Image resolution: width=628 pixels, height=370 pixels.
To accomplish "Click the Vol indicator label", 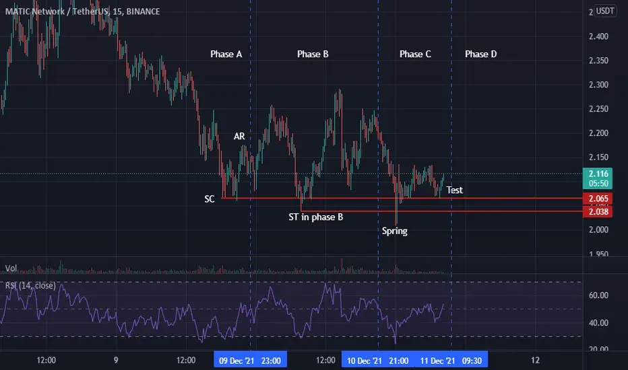I will 11,268.
